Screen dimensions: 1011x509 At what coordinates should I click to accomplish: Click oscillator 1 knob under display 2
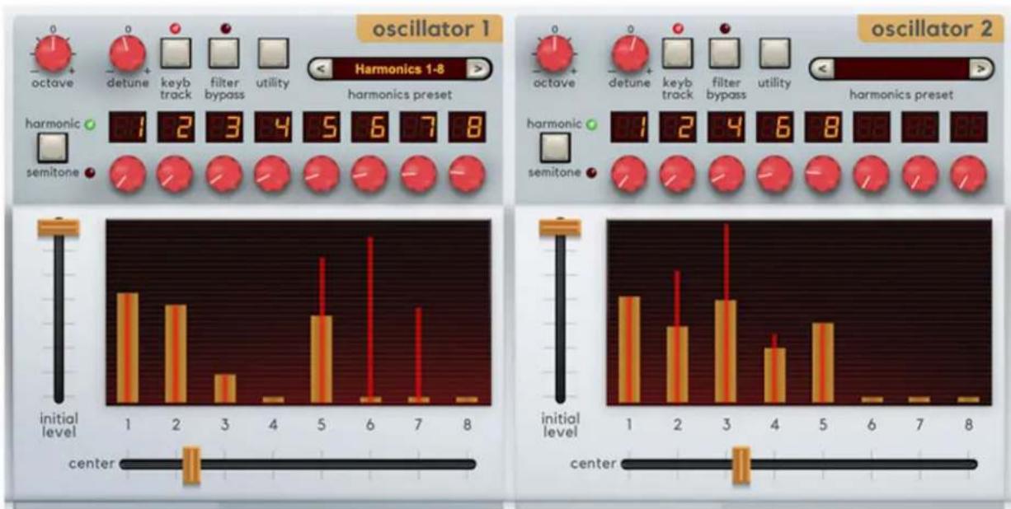pos(176,174)
